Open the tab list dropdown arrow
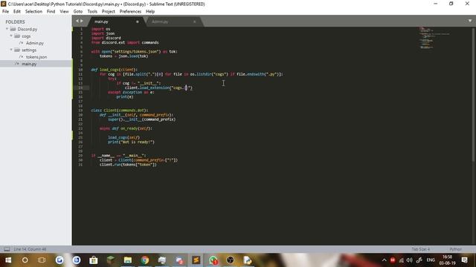This screenshot has width=476, height=267. (470, 21)
